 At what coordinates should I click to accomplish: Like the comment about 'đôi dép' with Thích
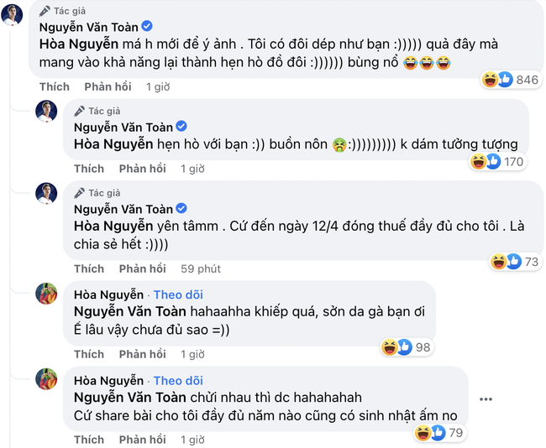click(x=55, y=86)
